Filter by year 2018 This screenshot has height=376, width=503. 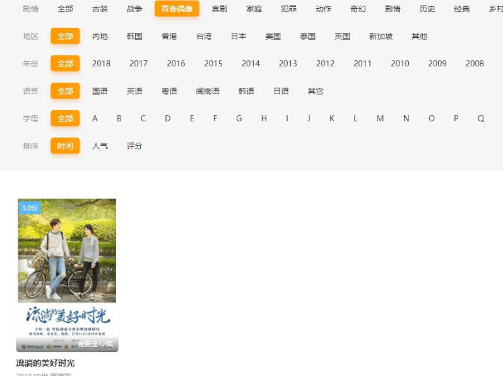[x=102, y=64]
